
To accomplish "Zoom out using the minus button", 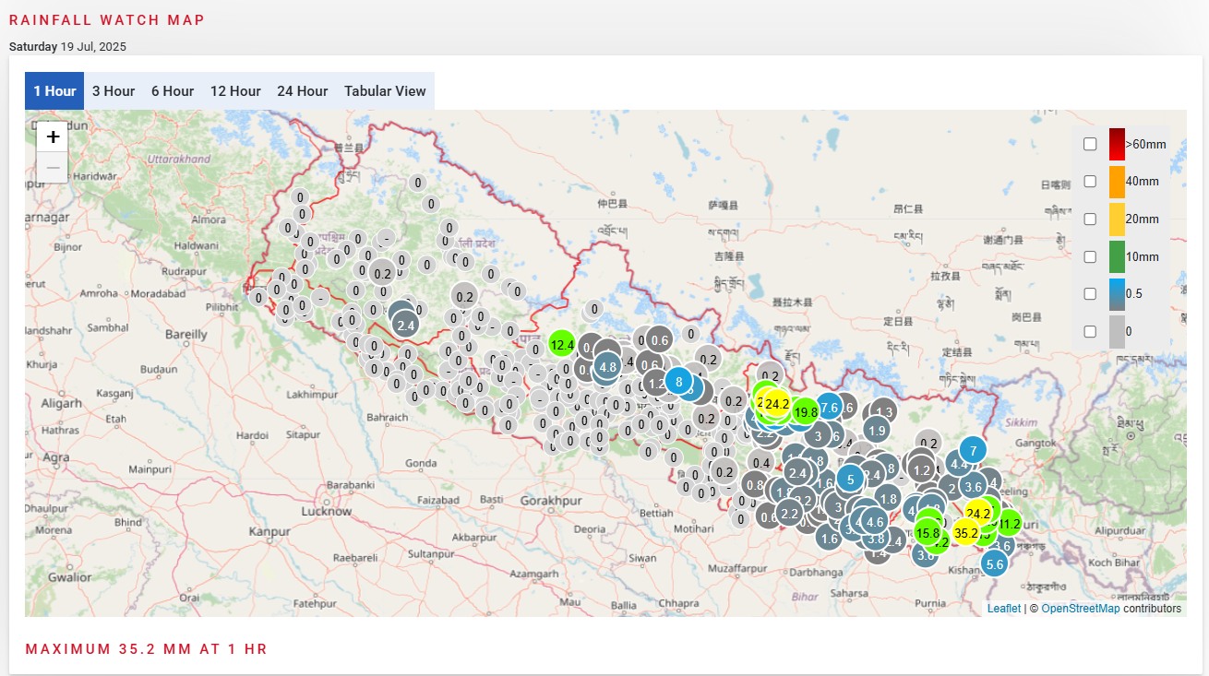I will (53, 167).
